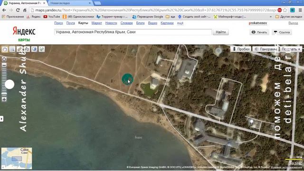Open a new browser tab
Viewport: 304px width, 171px height.
(97, 3)
